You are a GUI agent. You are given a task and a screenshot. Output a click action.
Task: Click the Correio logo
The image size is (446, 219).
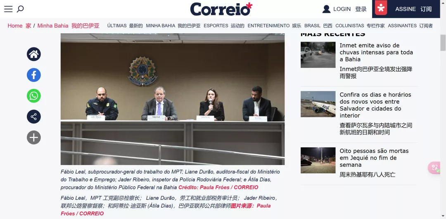[221, 9]
